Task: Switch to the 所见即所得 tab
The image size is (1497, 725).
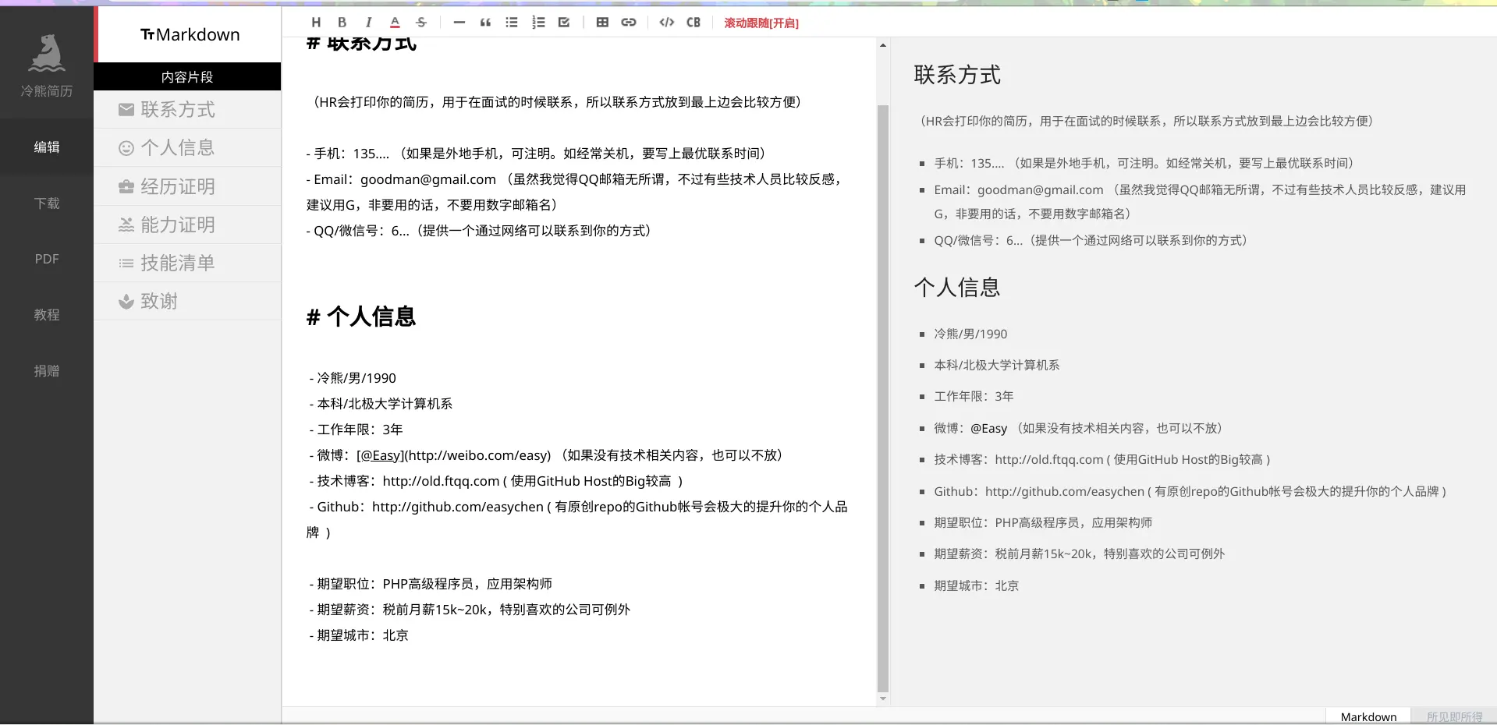Action: click(x=1454, y=716)
